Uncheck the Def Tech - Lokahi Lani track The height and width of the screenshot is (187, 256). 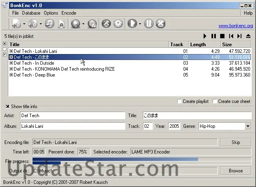coord(11,51)
